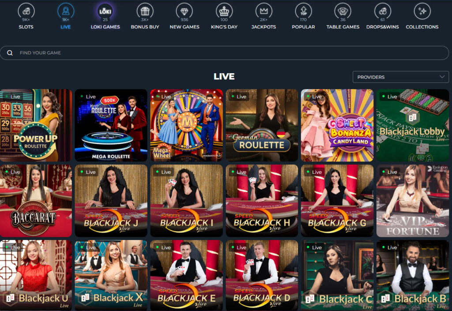
Task: Launch Mega Roulette 500x game
Action: click(111, 125)
